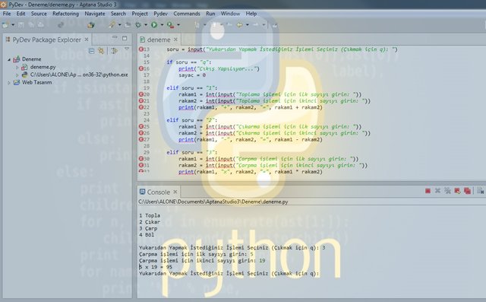This screenshot has height=302, width=486.
Task: Click the Debug bug icon in toolbar
Action: tap(138, 25)
